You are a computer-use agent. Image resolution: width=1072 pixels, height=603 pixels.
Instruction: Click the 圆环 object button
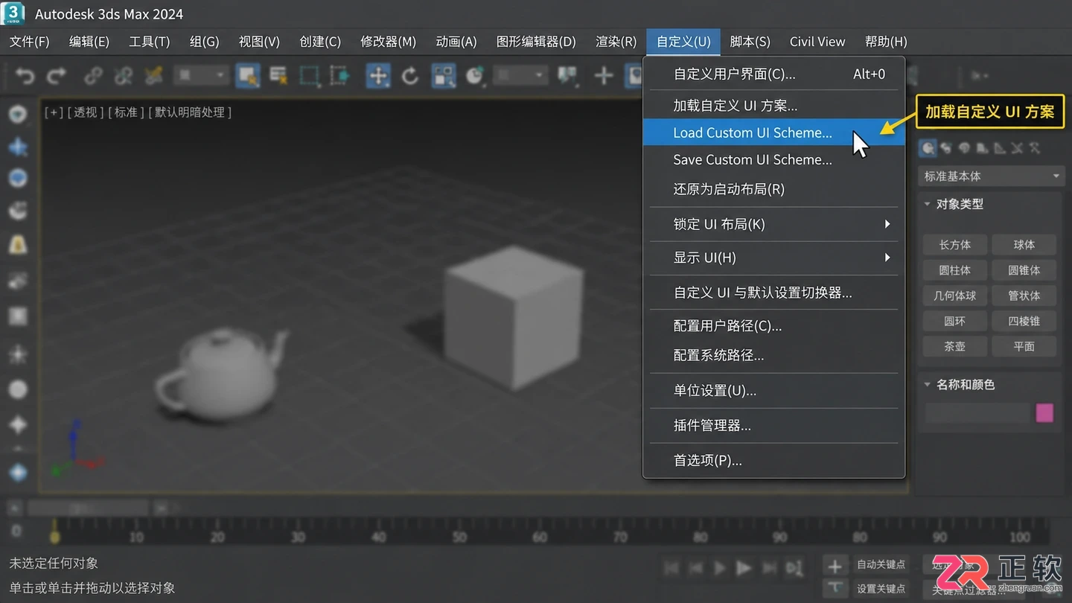click(955, 321)
